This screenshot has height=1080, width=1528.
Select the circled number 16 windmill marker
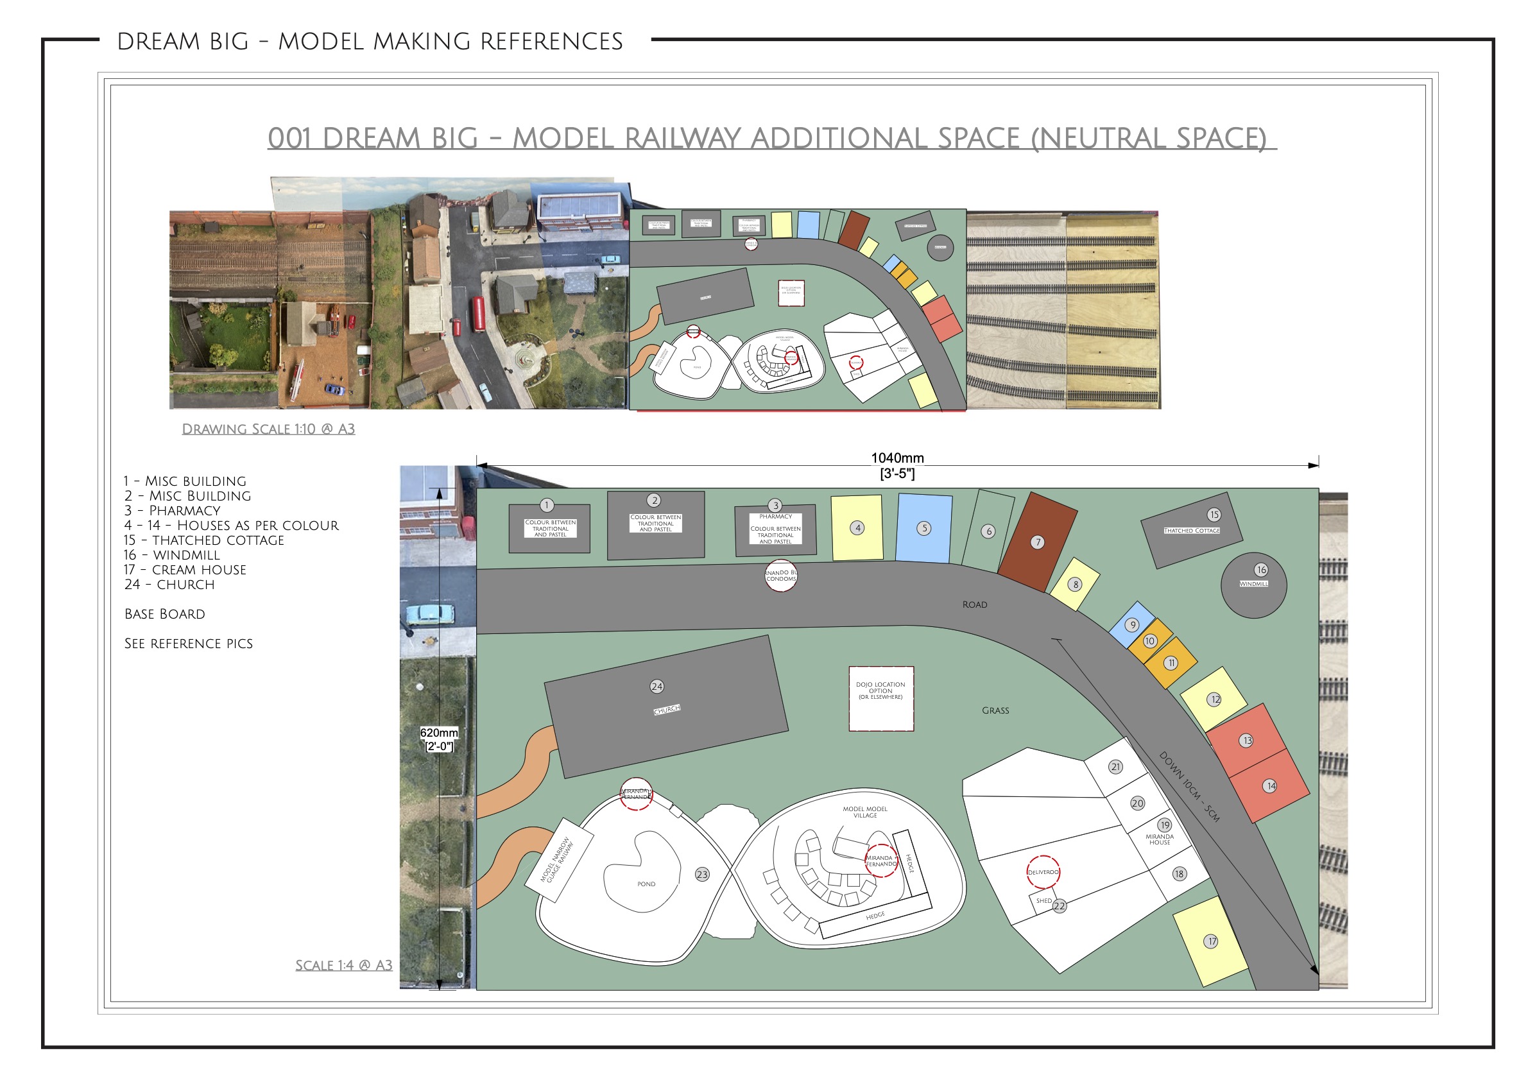click(1260, 570)
